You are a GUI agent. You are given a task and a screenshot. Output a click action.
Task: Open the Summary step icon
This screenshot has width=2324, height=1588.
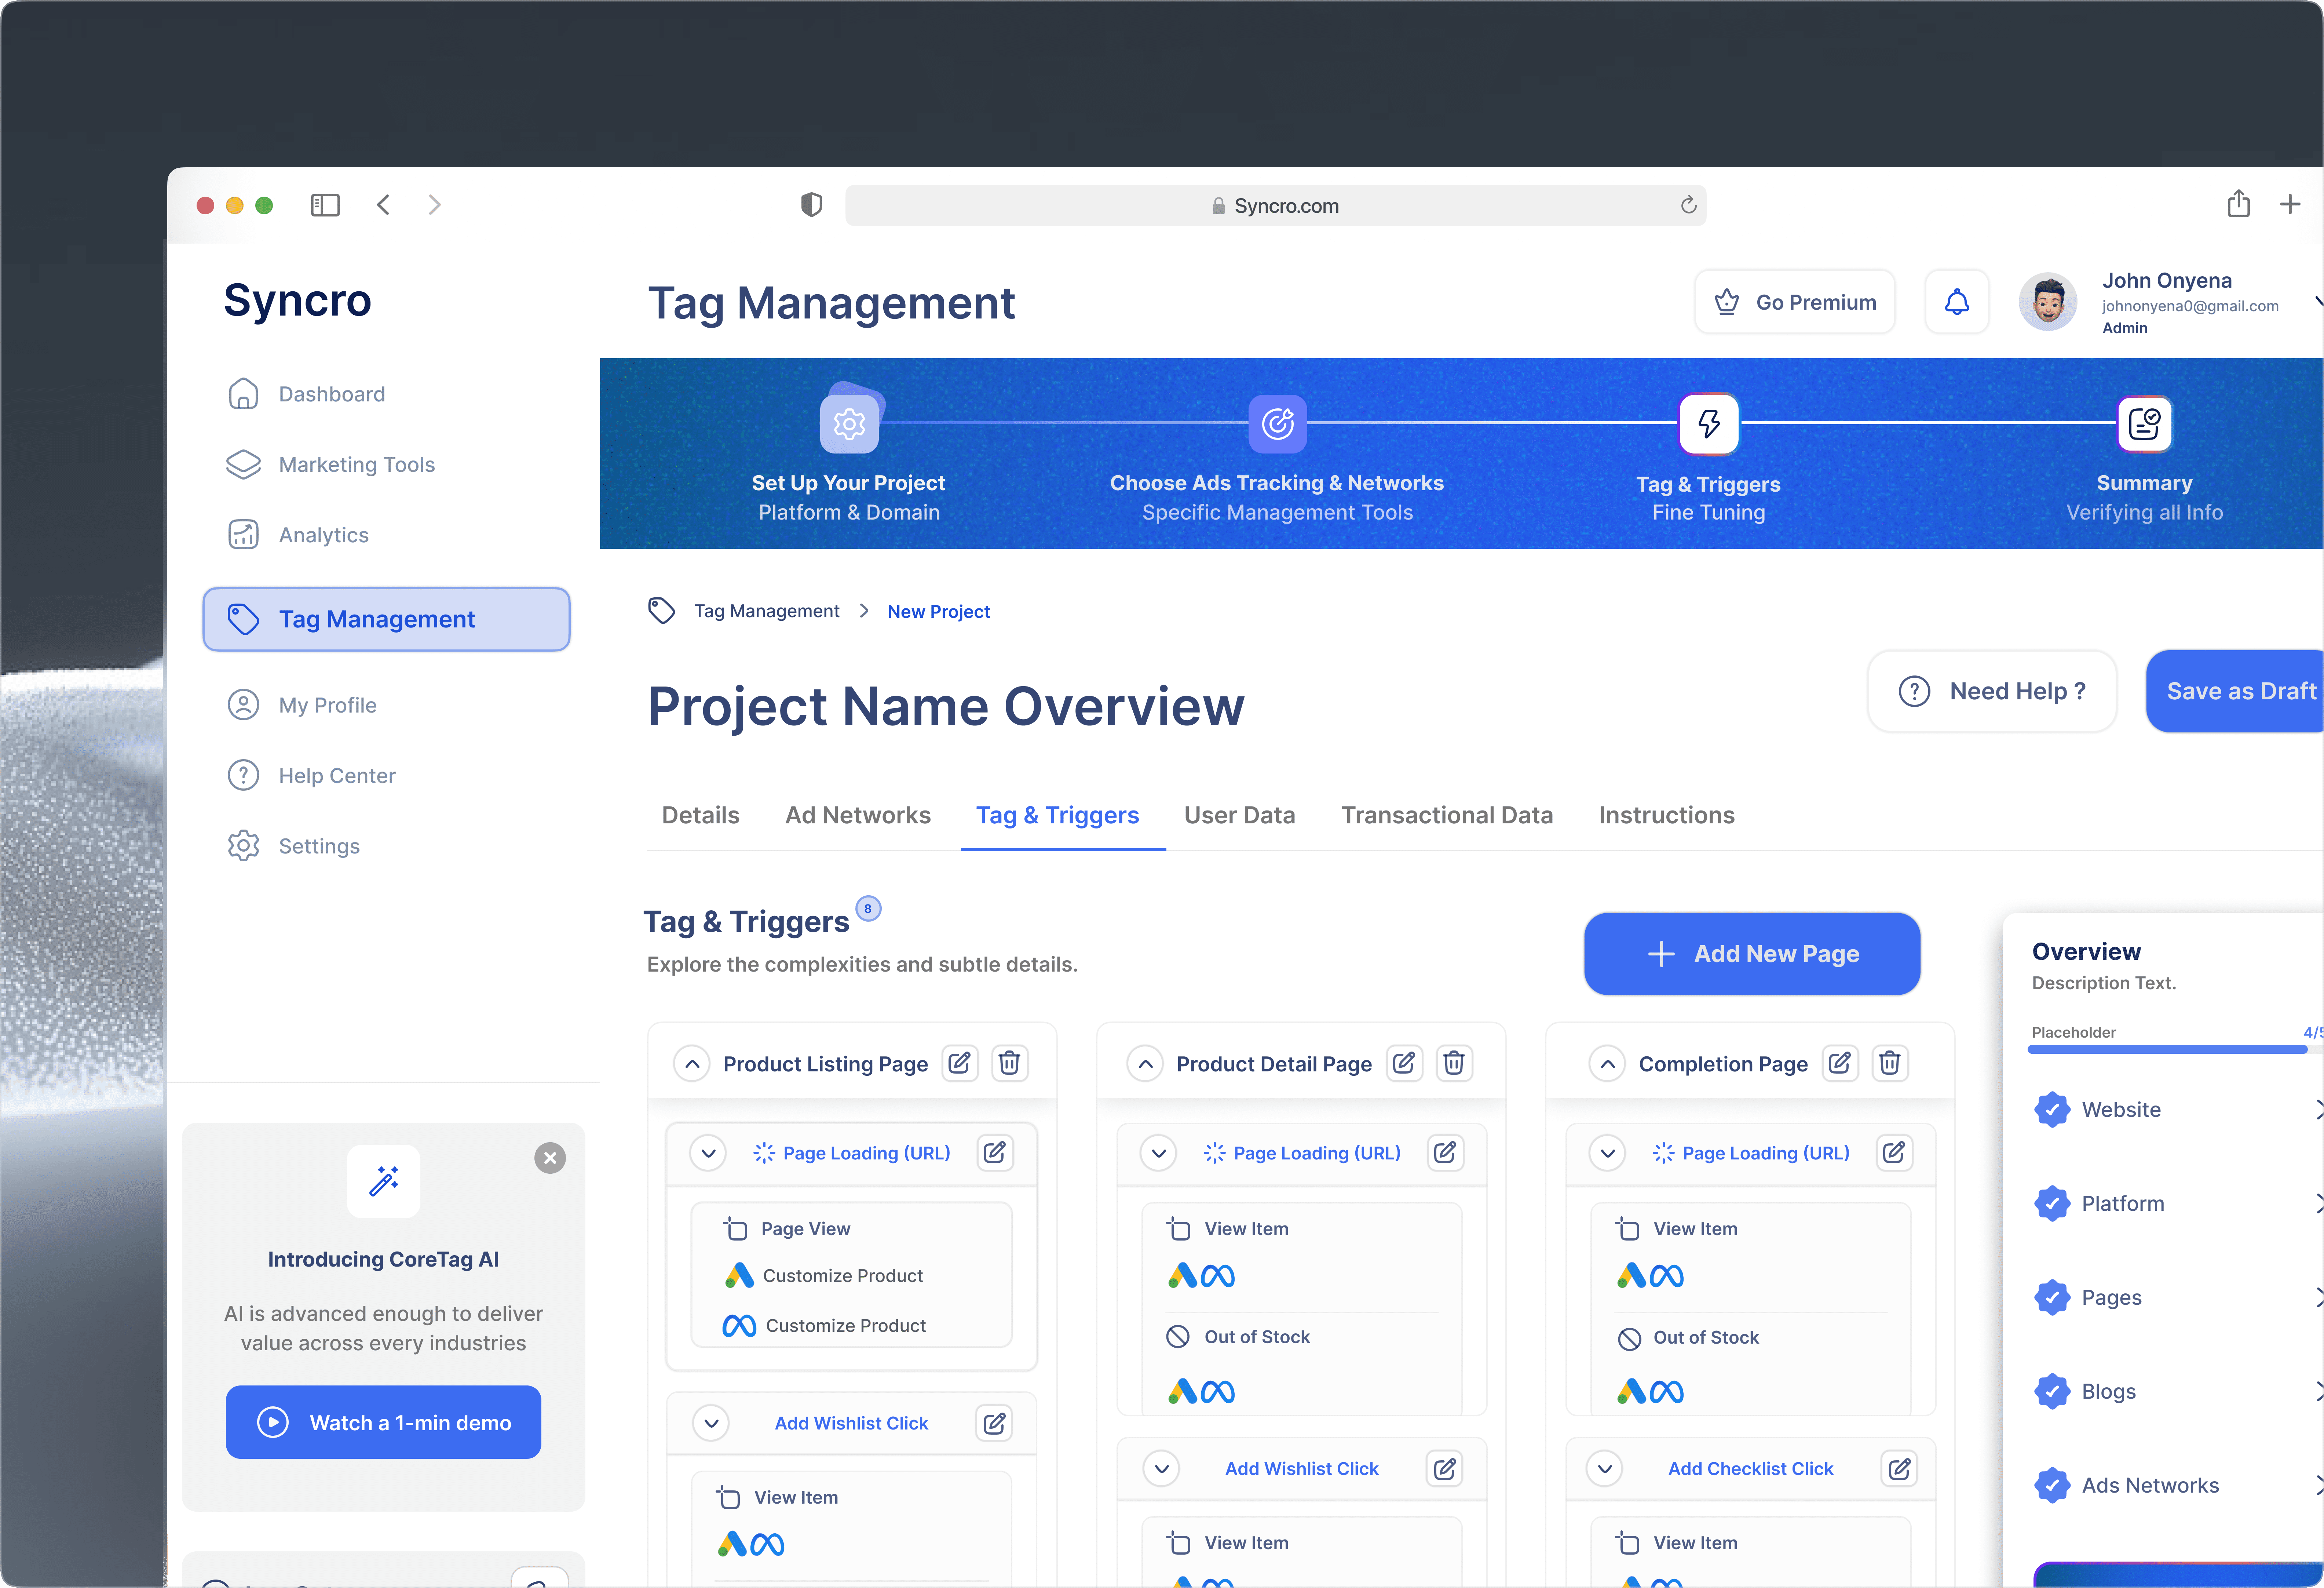[2144, 423]
